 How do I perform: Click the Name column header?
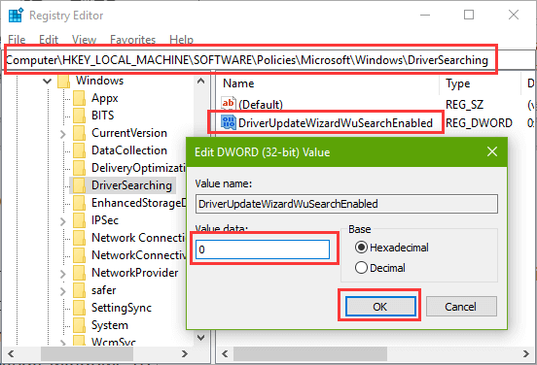[x=238, y=83]
